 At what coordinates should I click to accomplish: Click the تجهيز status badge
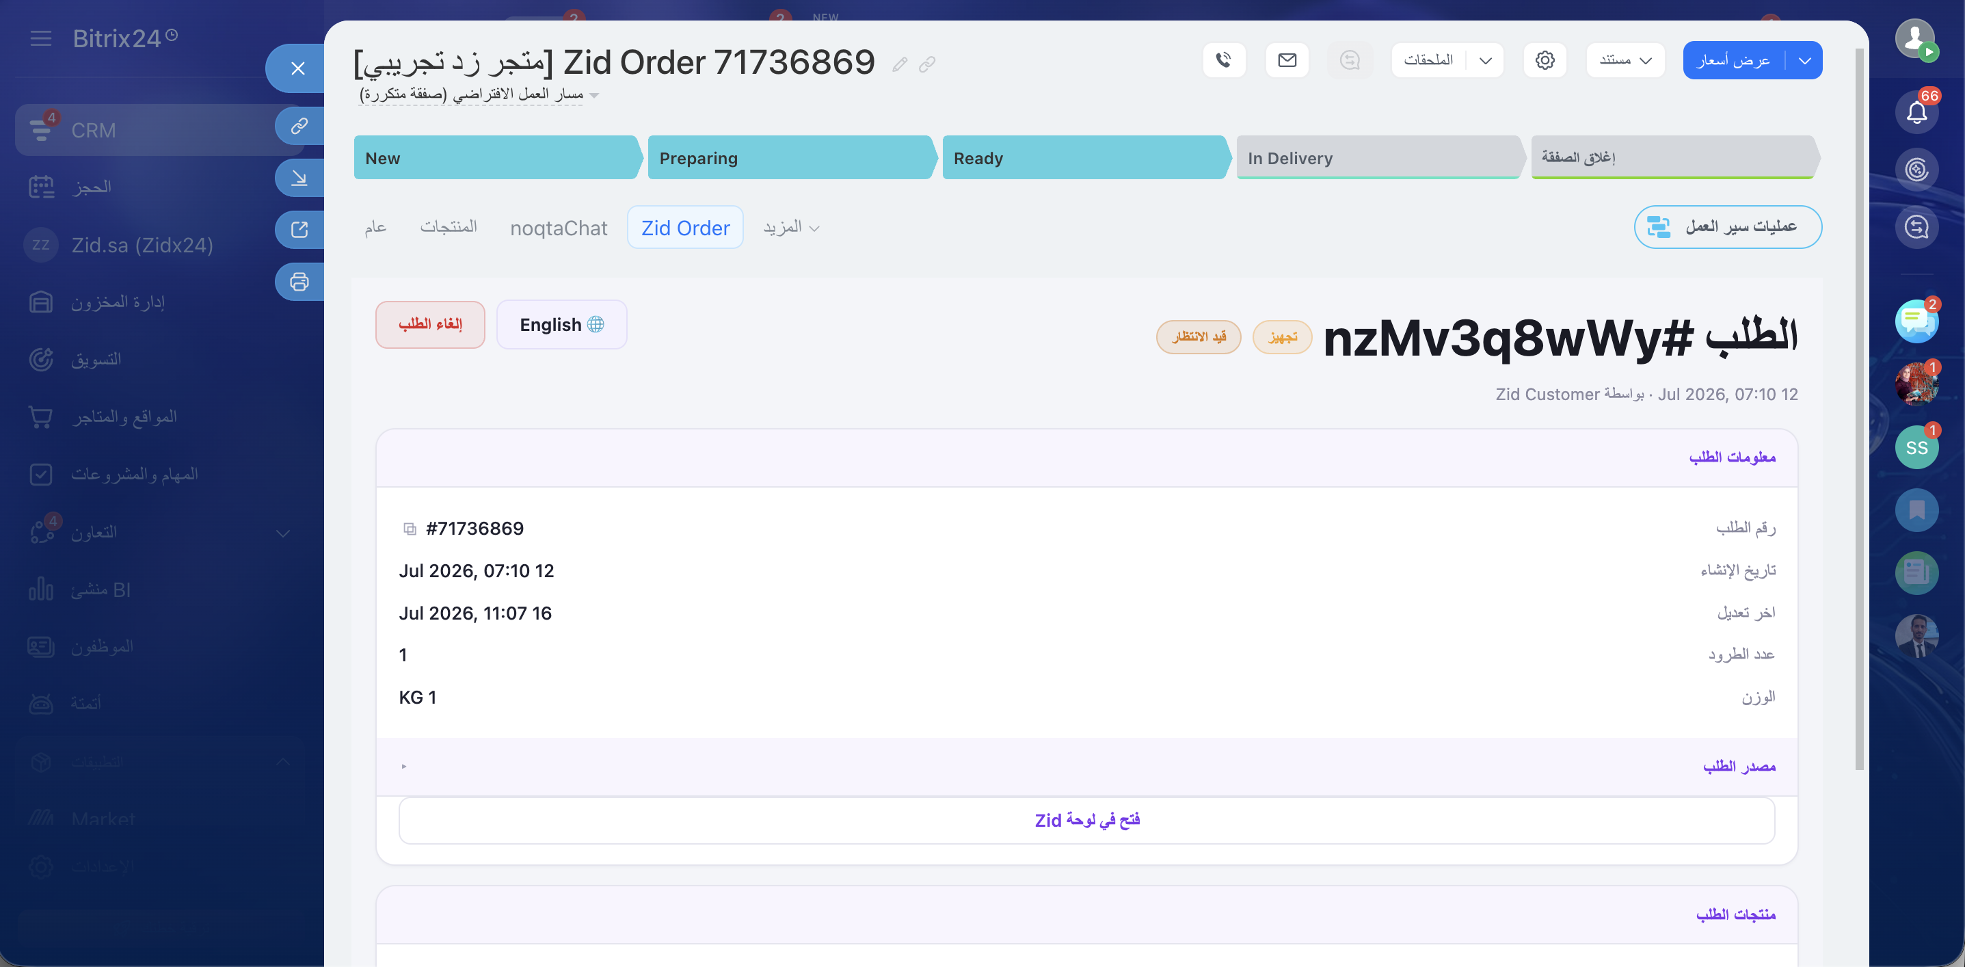point(1282,336)
